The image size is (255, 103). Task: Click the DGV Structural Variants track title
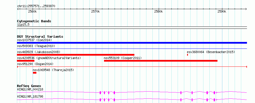click(x=40, y=37)
